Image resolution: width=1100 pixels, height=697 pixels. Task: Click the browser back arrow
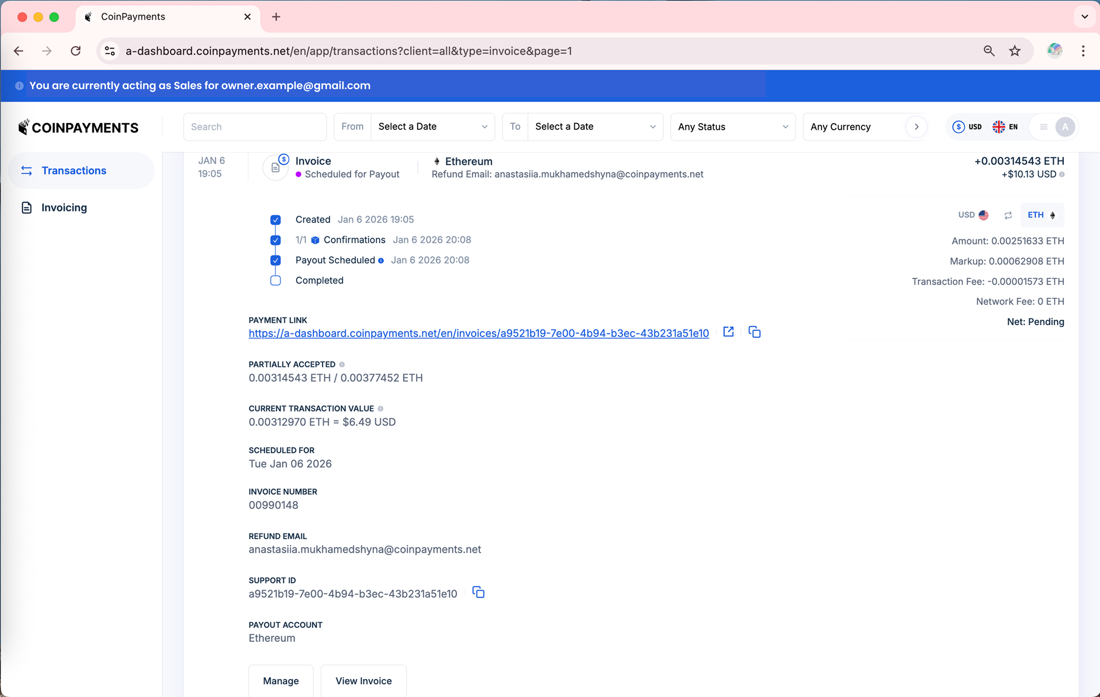pos(19,51)
